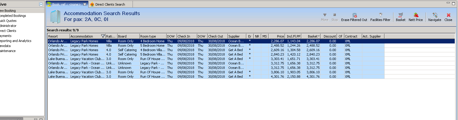Open Reporting and Analytics in sidebar
This screenshot has width=458, height=120.
click(16, 41)
